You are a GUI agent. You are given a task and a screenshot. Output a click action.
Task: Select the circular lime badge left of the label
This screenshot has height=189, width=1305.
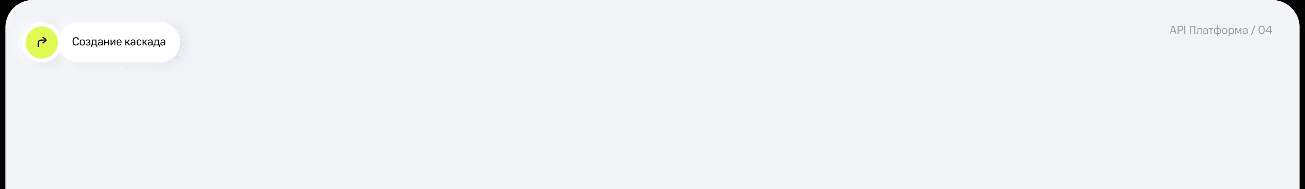[x=42, y=42]
